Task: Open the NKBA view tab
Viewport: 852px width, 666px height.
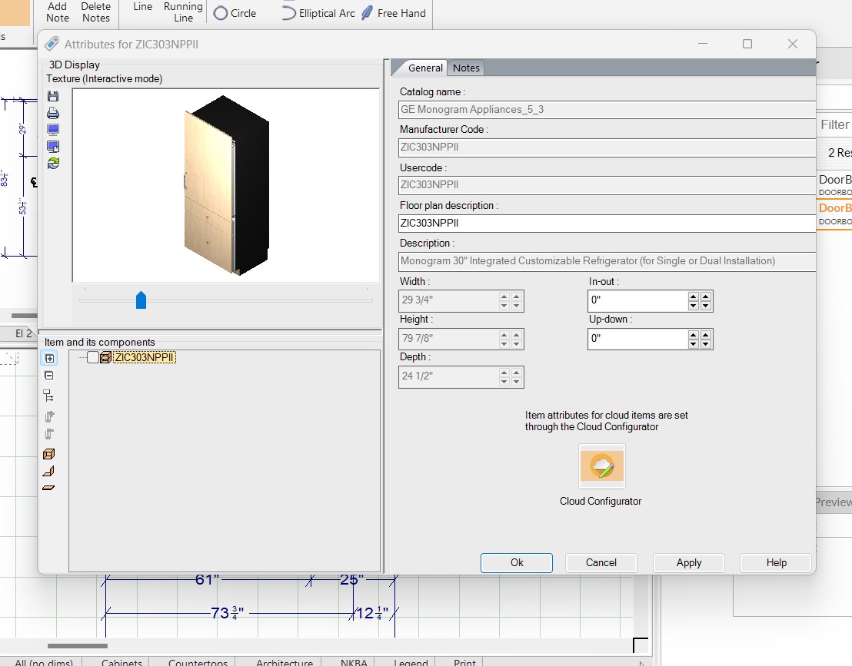Action: 354,661
